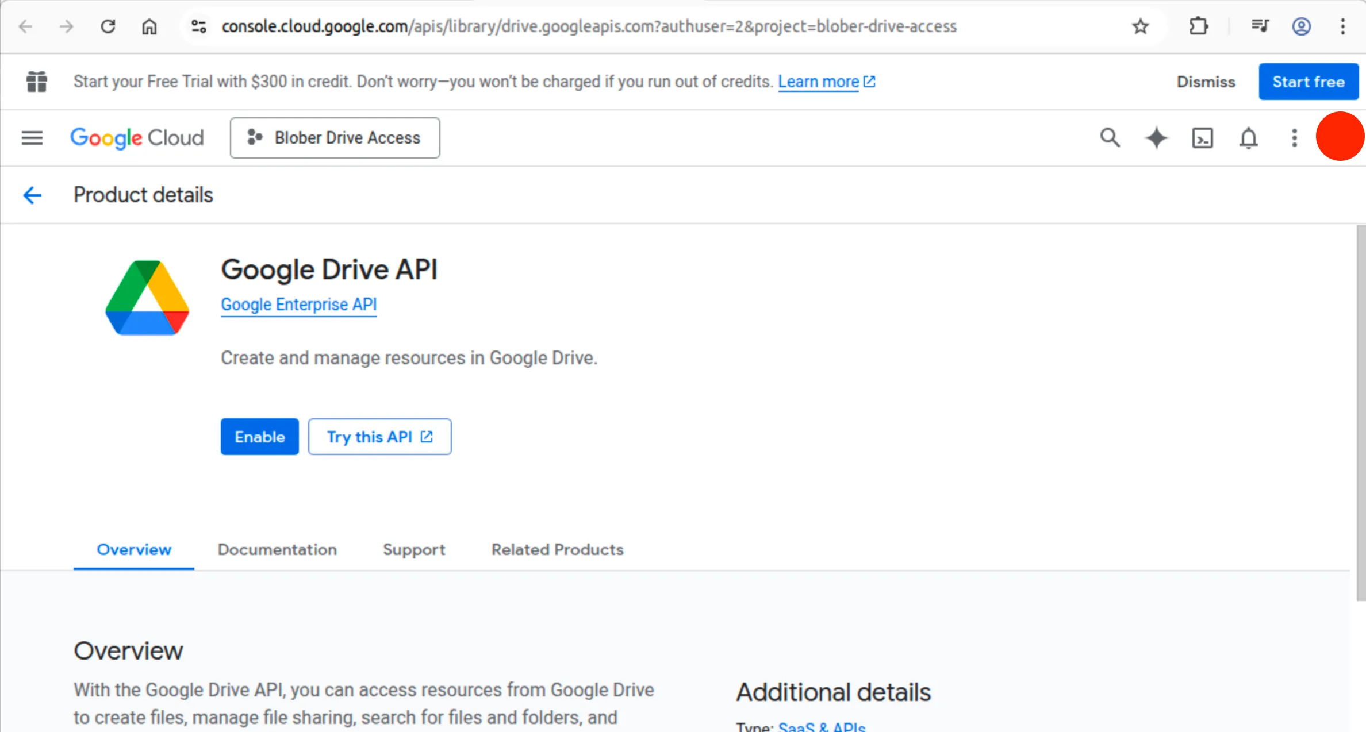
Task: Open the console More options menu
Action: 1294,138
